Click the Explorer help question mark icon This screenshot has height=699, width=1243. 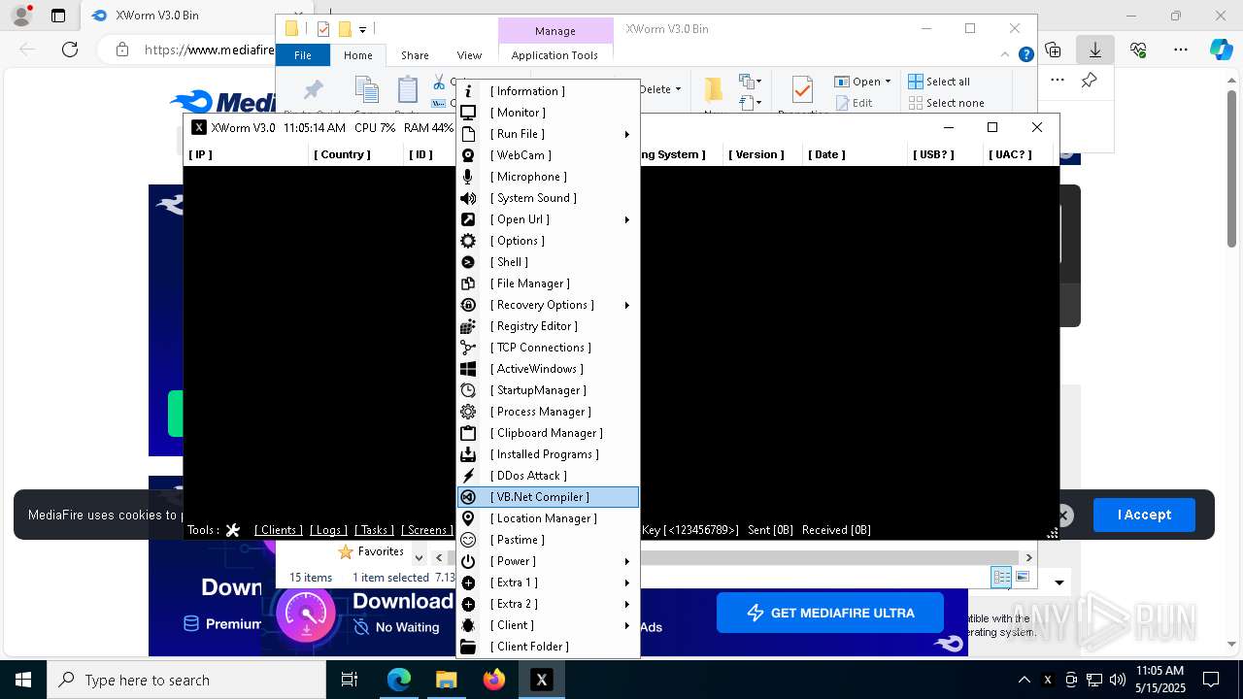coord(1026,55)
